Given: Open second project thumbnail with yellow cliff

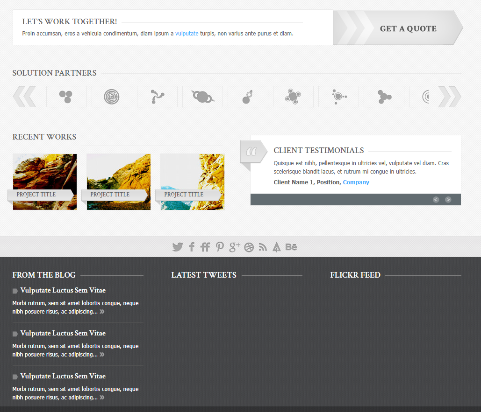Looking at the screenshot, I should (119, 182).
